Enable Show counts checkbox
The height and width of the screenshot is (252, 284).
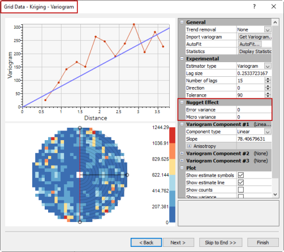241,190
